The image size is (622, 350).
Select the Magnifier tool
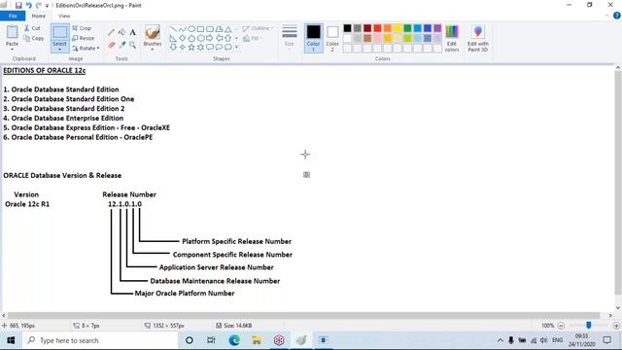pos(132,45)
